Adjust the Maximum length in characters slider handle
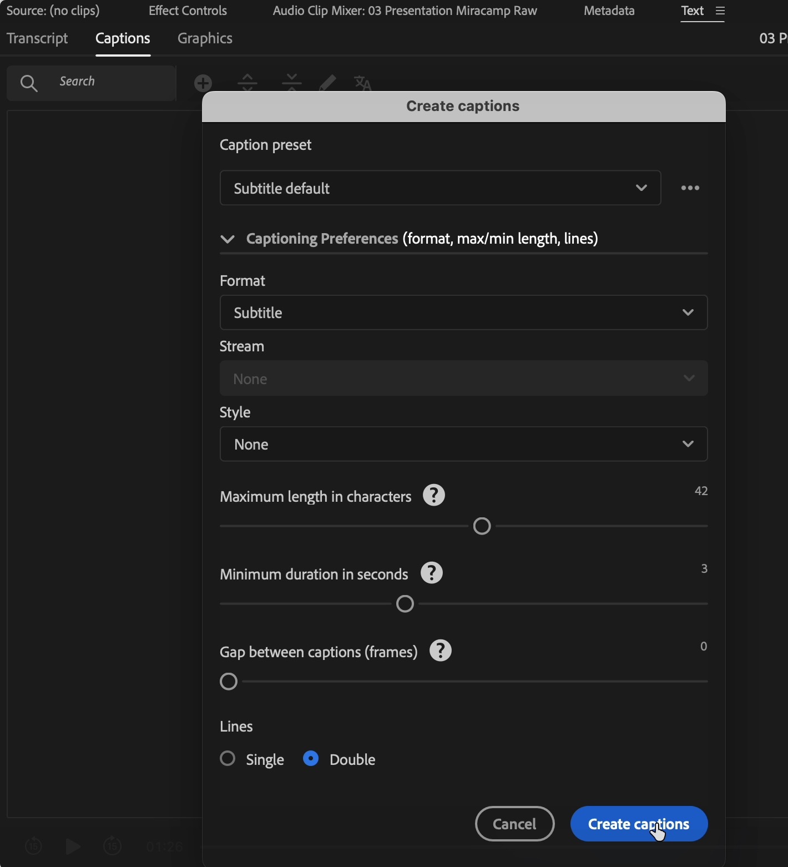Image resolution: width=788 pixels, height=867 pixels. pyautogui.click(x=482, y=526)
